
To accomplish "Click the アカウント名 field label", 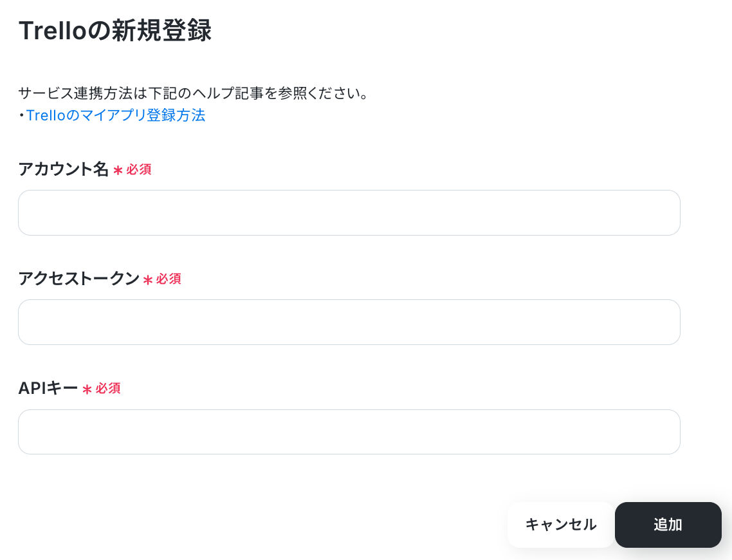I will point(64,169).
